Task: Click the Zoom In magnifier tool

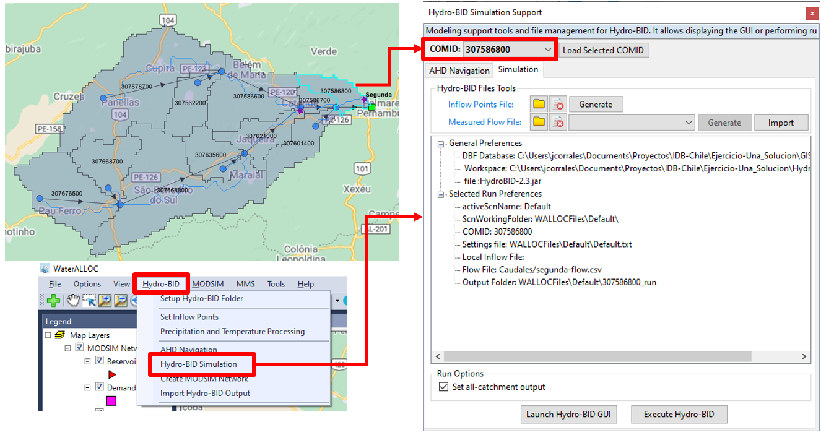Action: point(105,301)
